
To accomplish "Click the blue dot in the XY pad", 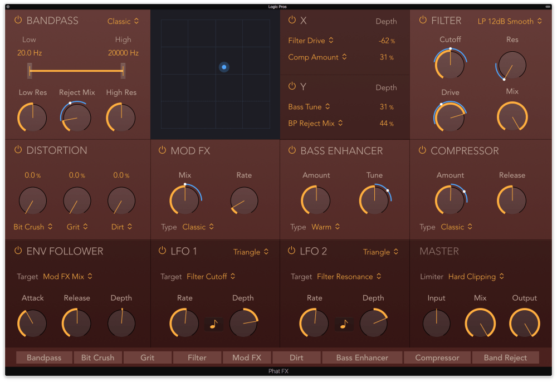I will tap(224, 67).
